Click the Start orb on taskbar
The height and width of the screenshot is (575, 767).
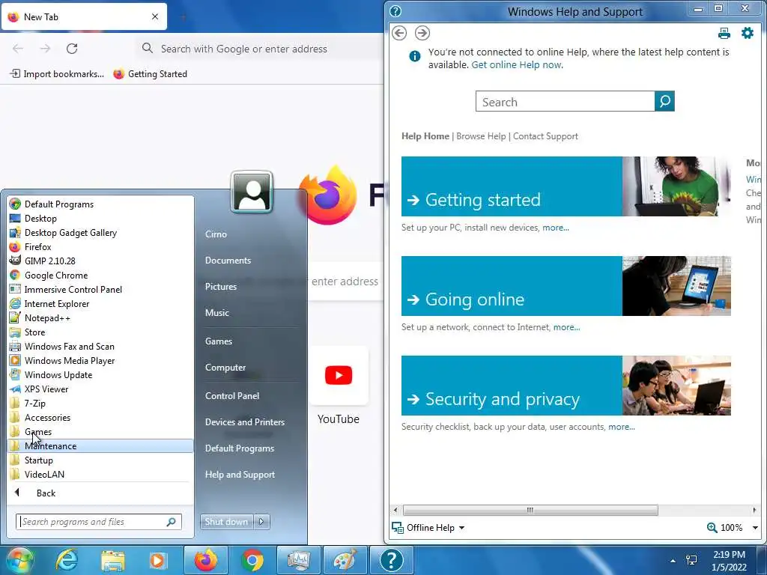click(x=19, y=560)
